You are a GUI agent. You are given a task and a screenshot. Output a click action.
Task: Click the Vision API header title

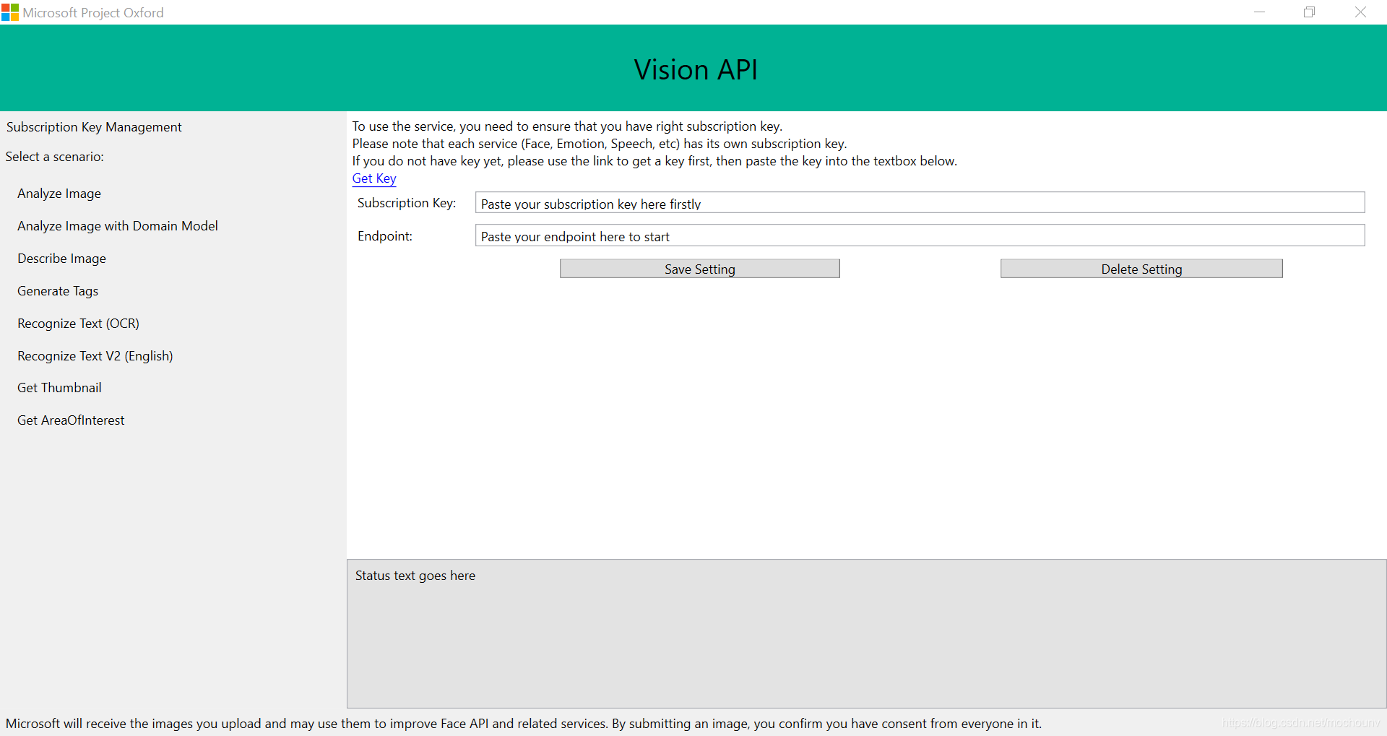tap(696, 70)
